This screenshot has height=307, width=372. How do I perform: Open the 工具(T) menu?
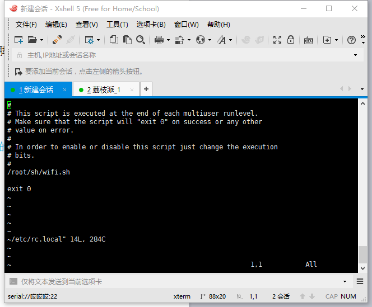pos(117,25)
